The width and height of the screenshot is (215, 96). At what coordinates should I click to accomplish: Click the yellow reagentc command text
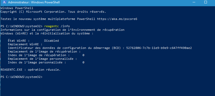(x=52, y=26)
